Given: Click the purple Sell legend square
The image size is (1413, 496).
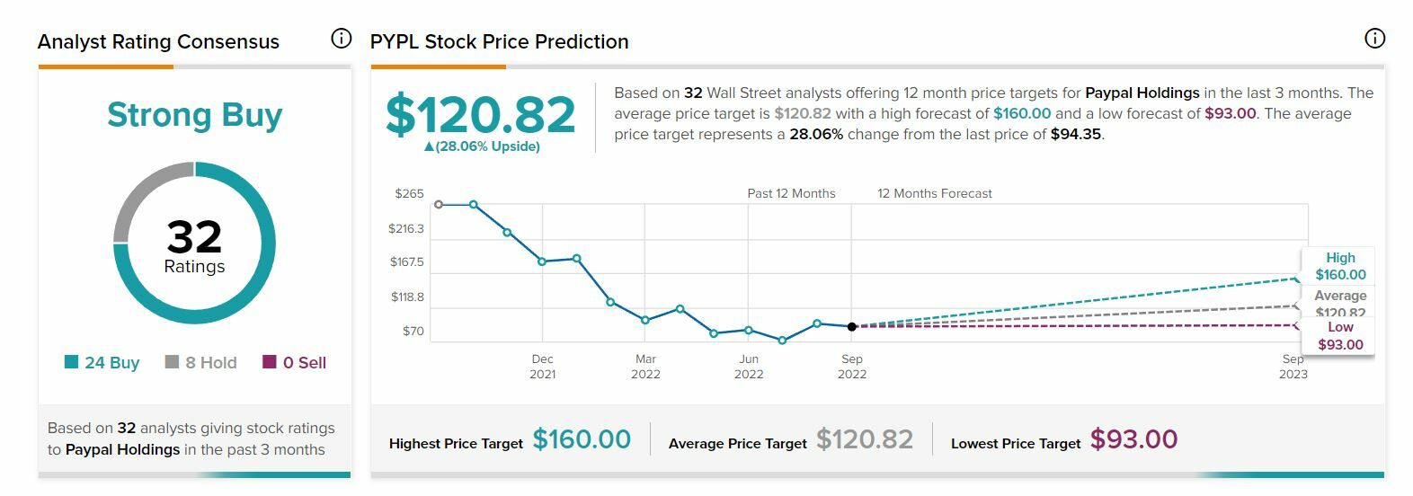Looking at the screenshot, I should [270, 362].
